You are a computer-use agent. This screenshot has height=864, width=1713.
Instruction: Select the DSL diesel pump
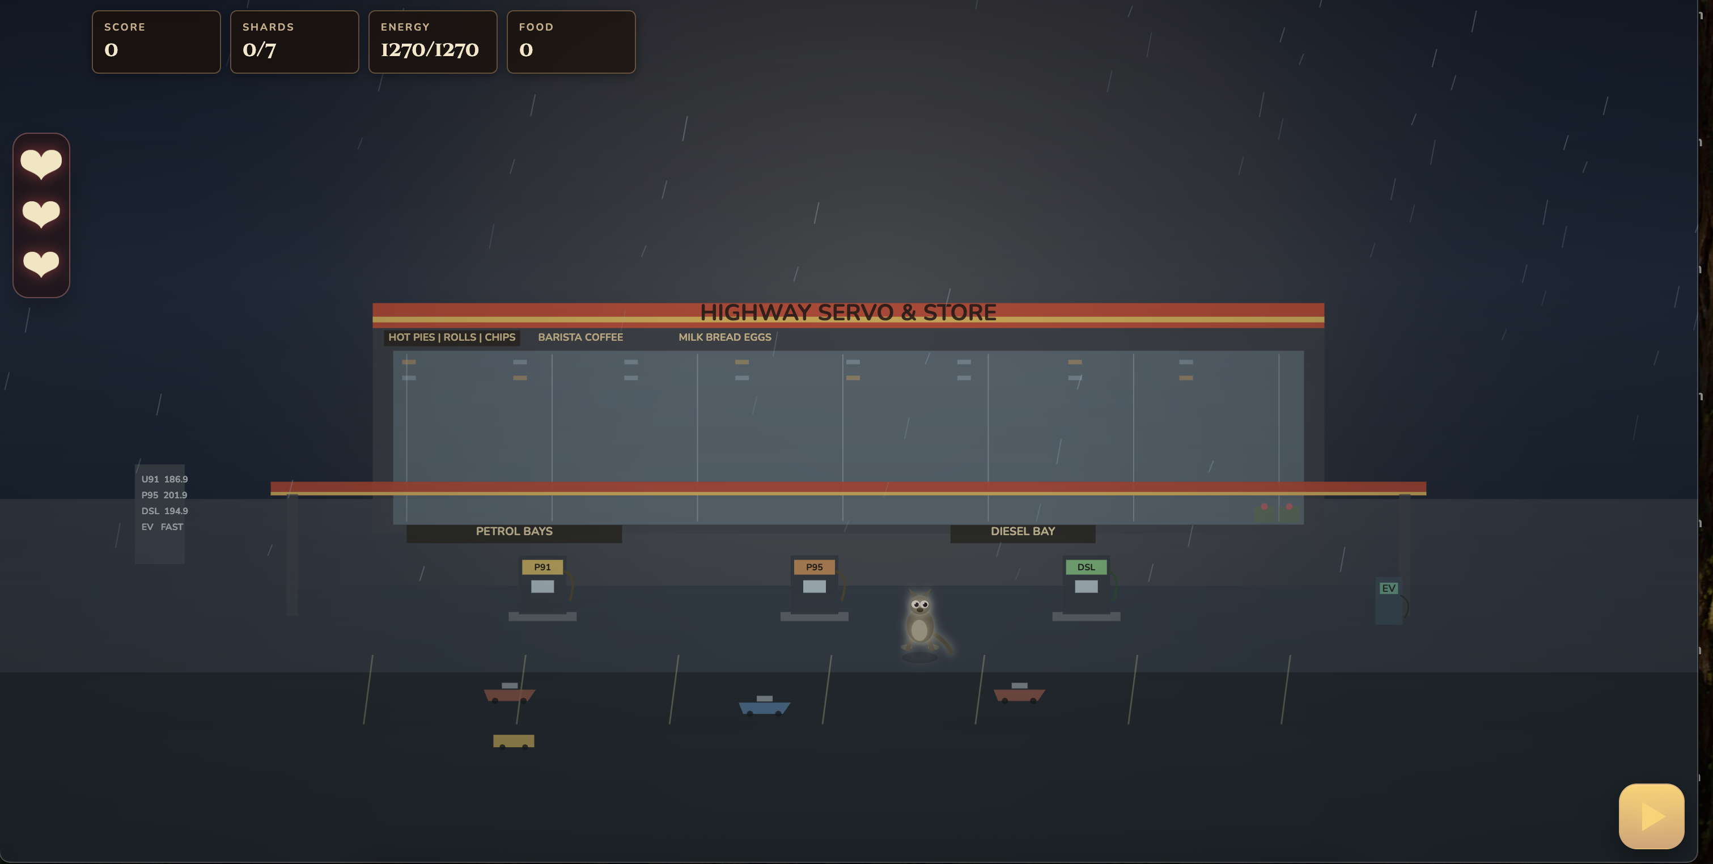(x=1086, y=588)
